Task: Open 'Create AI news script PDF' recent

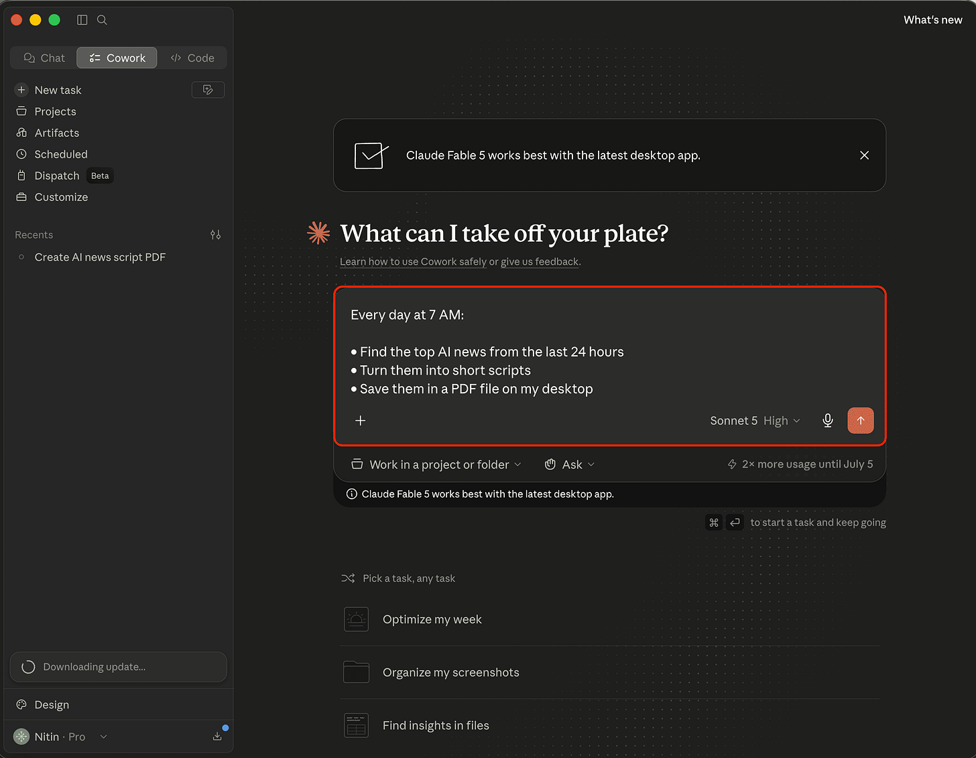Action: click(100, 257)
